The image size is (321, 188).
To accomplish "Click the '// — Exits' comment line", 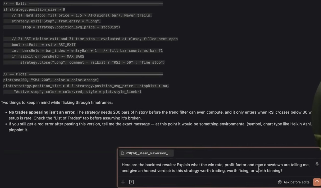I will click(x=83, y=4).
